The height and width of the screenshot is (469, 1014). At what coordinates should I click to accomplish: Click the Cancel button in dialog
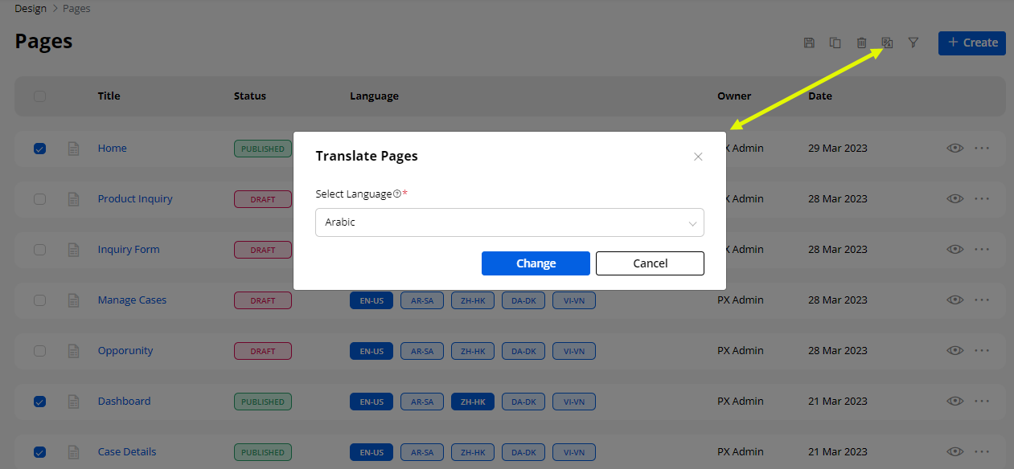[650, 263]
